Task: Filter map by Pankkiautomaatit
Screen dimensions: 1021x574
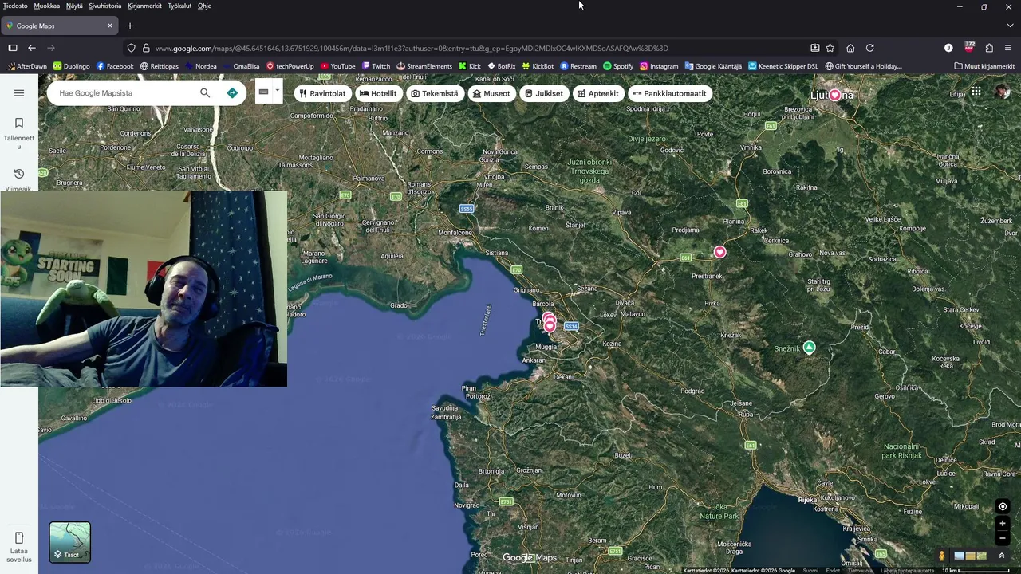Action: point(669,93)
